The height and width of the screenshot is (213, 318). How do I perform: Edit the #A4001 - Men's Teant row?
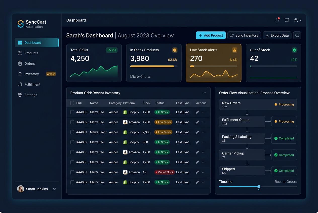pos(197,132)
